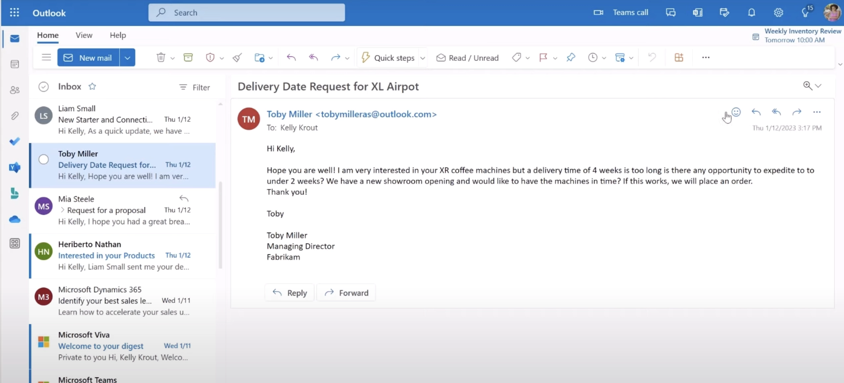The image size is (844, 383).
Task: Expand the Flag options dropdown
Action: click(x=555, y=58)
